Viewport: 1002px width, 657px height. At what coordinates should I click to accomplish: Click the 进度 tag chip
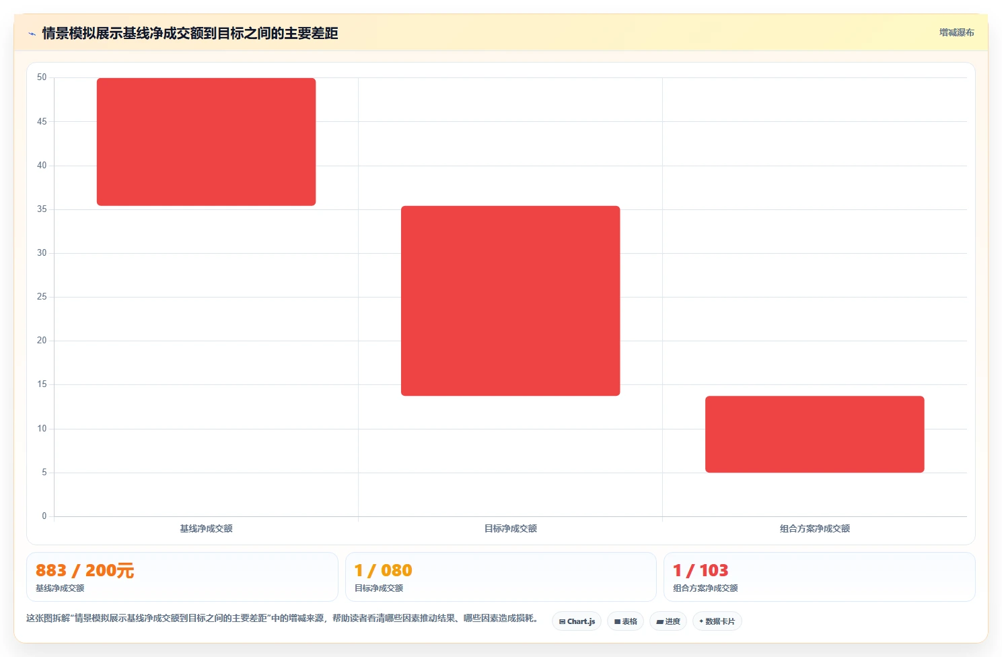pos(668,621)
